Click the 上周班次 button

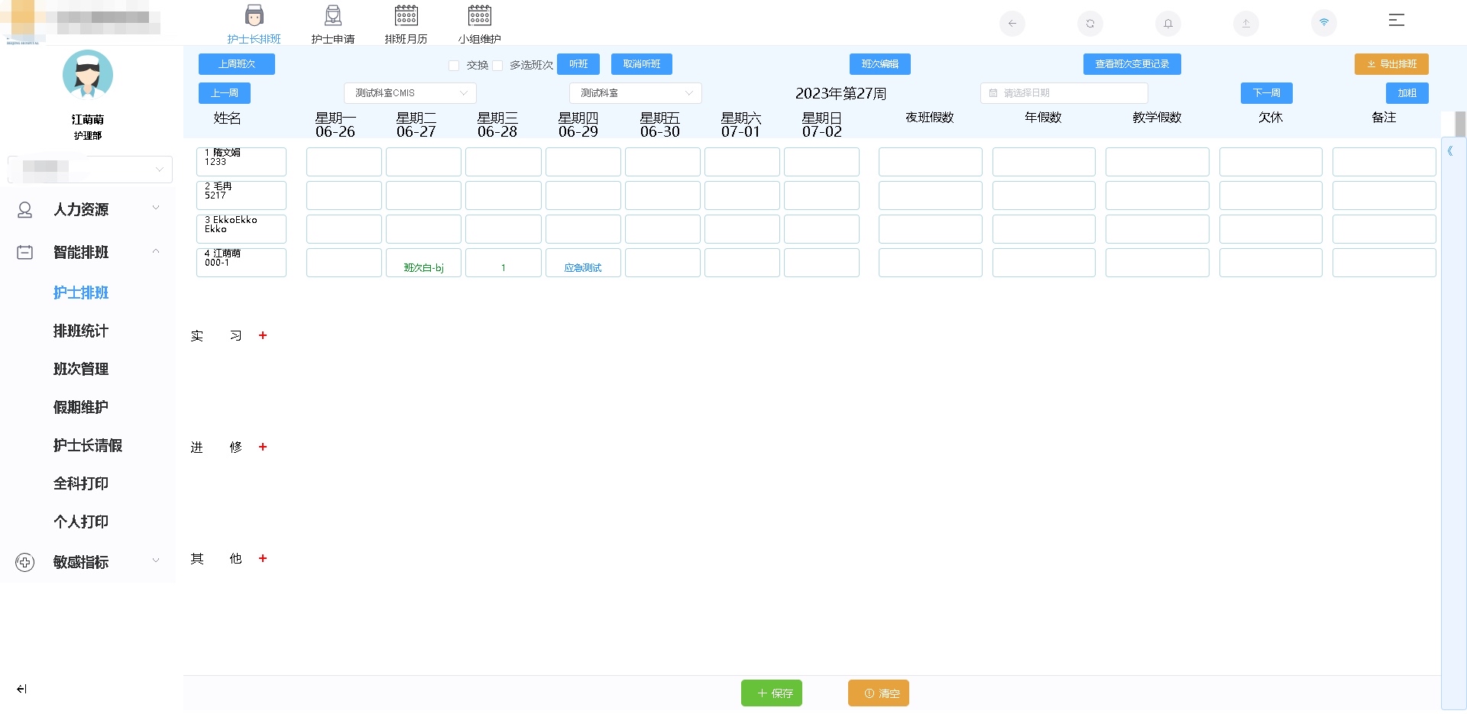click(237, 64)
